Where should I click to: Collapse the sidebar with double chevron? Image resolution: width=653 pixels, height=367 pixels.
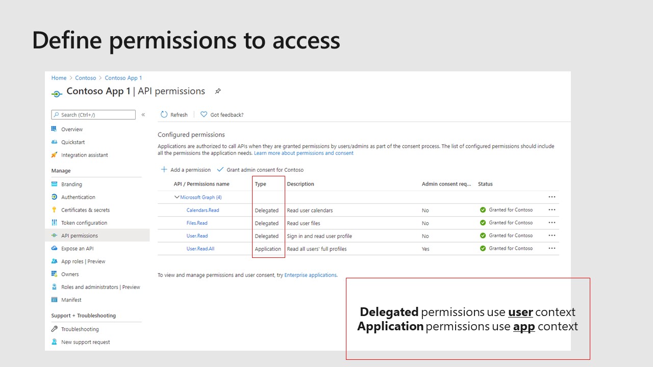(x=143, y=115)
